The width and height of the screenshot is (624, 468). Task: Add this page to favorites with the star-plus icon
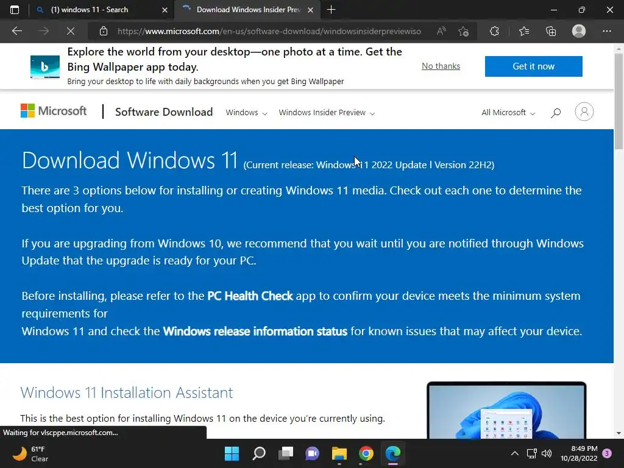pyautogui.click(x=463, y=31)
